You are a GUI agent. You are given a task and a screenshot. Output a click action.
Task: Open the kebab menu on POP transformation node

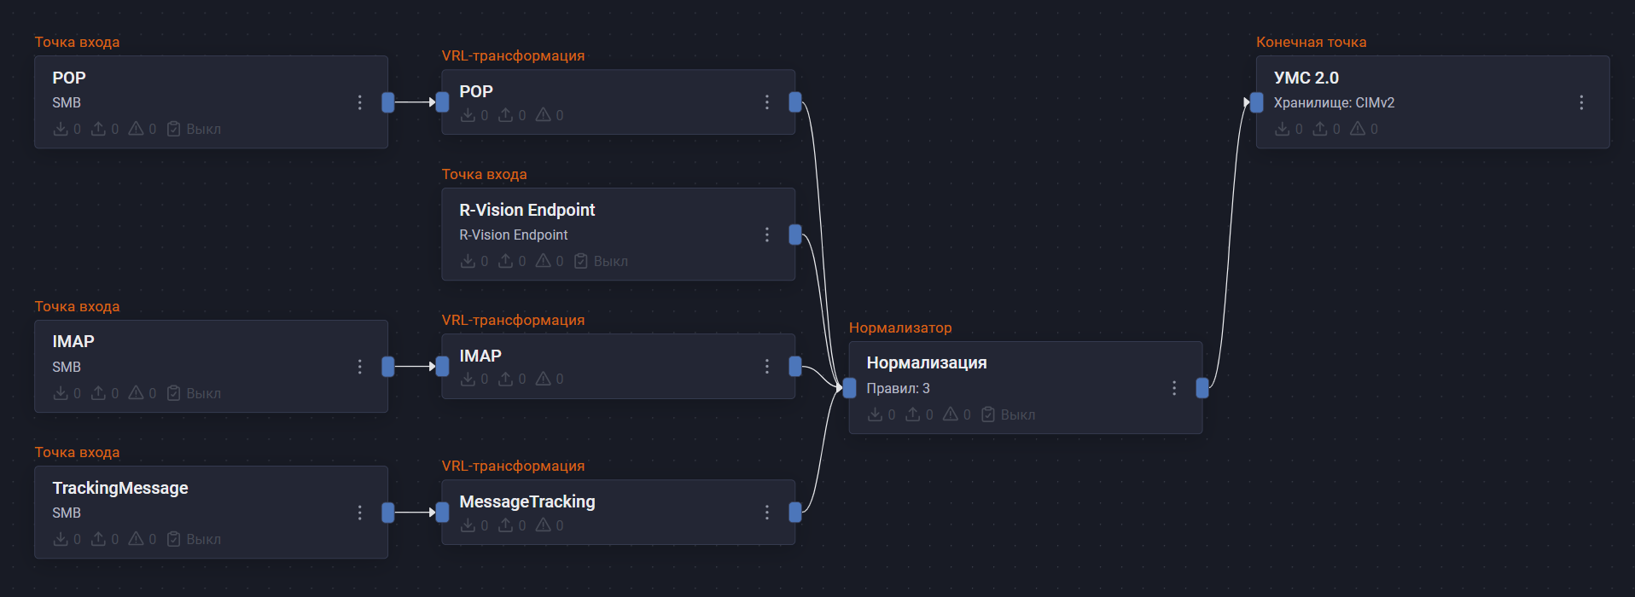click(766, 101)
